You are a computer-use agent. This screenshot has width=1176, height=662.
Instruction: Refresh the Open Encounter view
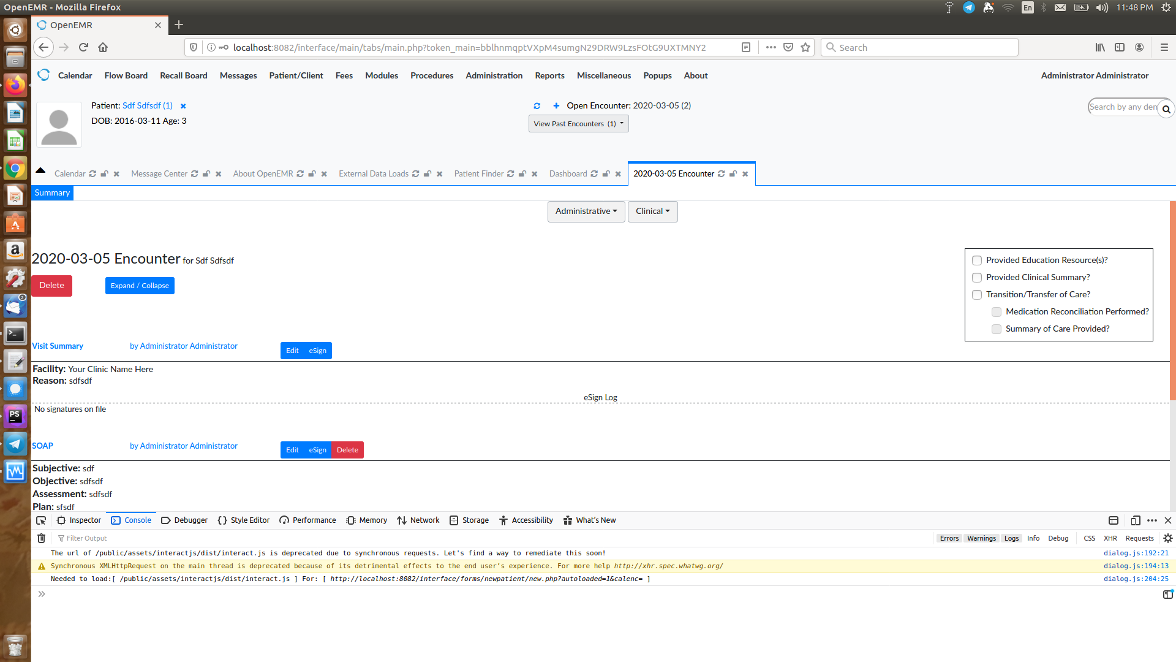(537, 105)
